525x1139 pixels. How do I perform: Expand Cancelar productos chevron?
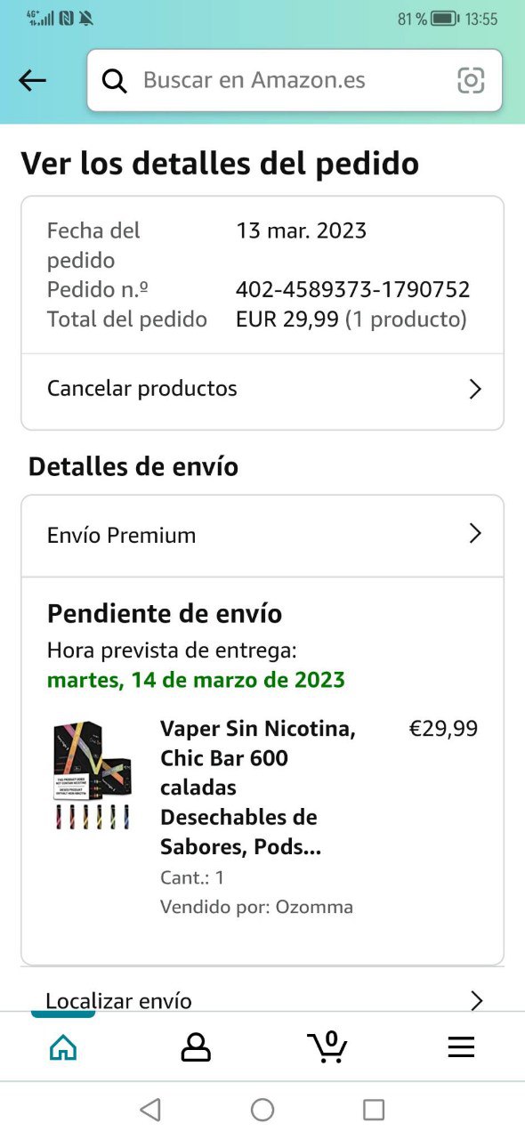pos(475,389)
